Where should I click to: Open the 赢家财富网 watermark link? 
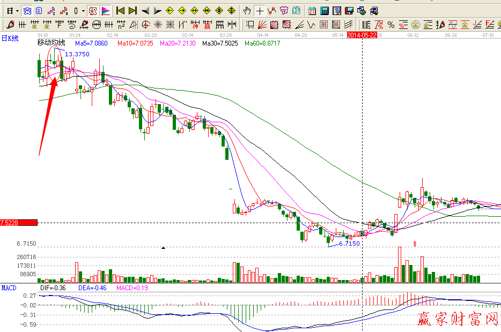tap(458, 320)
